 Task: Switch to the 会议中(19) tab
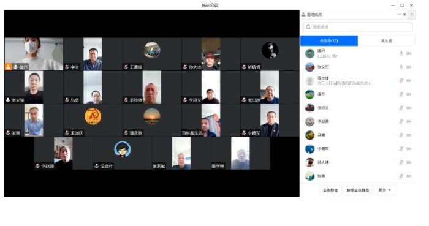point(329,40)
